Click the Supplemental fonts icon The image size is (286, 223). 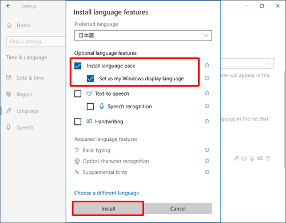(x=77, y=172)
